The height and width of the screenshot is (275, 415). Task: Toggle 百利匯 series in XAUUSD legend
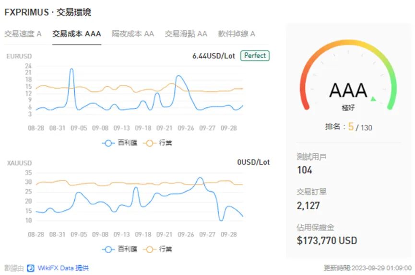tap(119, 249)
